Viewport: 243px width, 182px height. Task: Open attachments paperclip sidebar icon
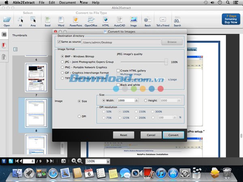click(x=4, y=57)
